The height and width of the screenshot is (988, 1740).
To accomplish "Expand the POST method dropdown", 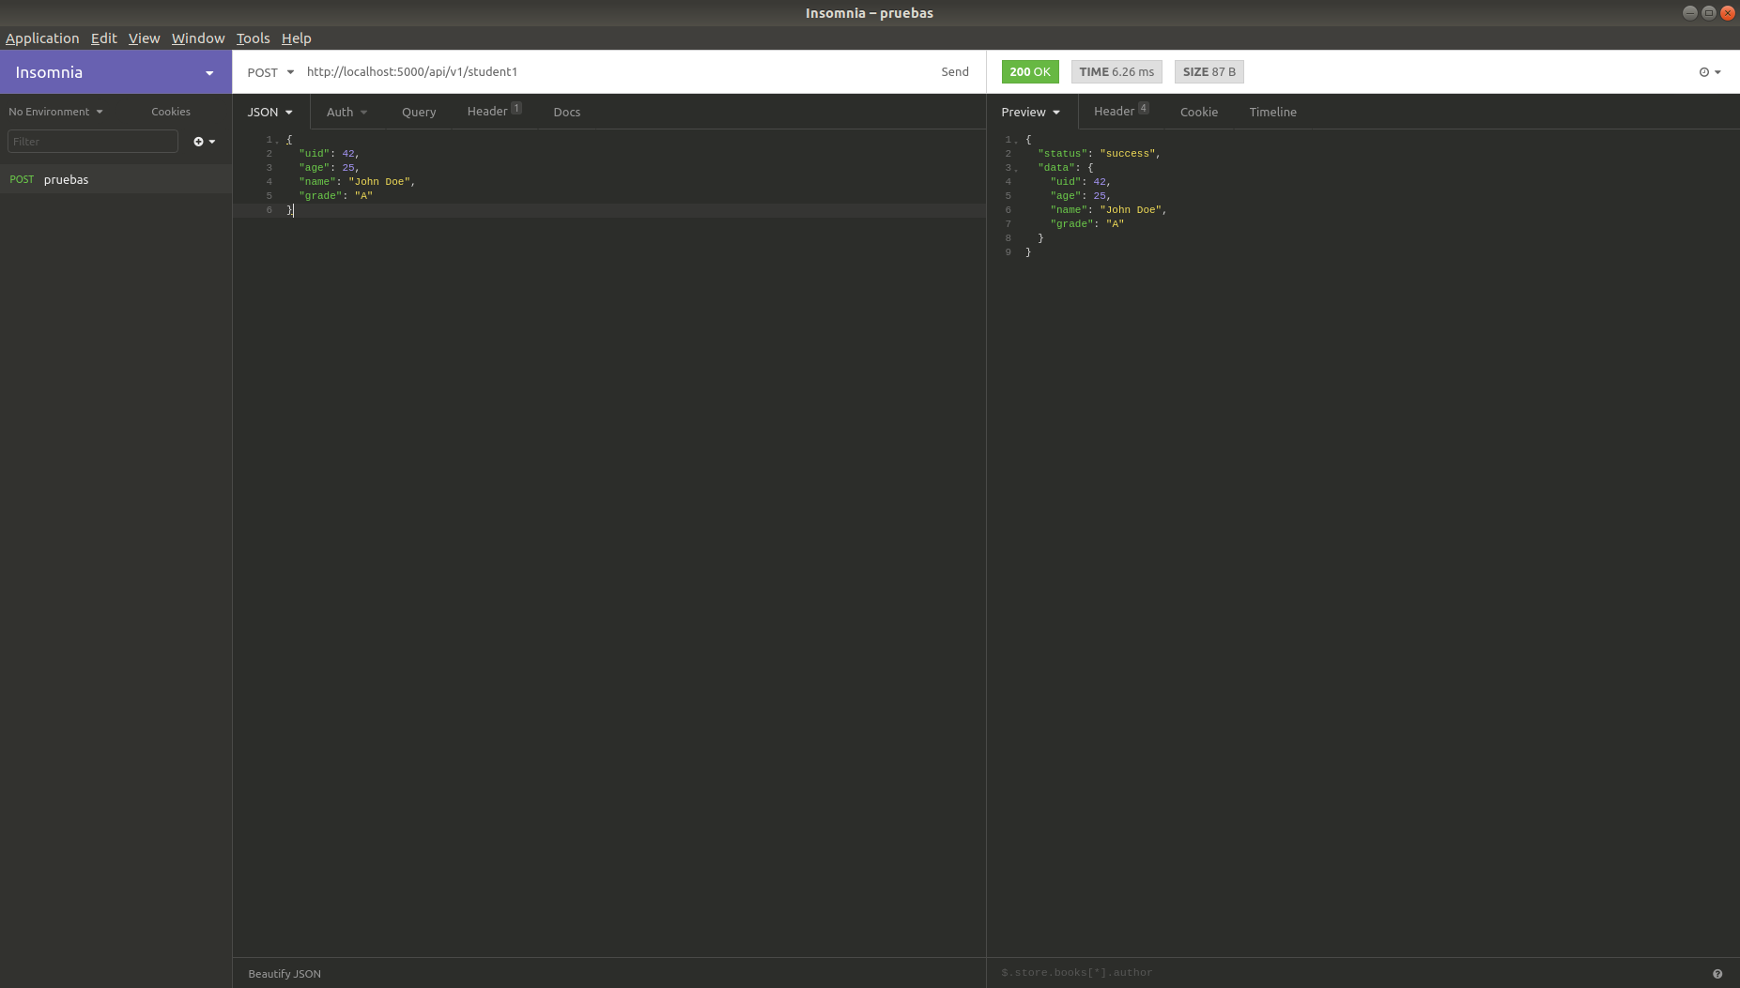I will point(270,72).
